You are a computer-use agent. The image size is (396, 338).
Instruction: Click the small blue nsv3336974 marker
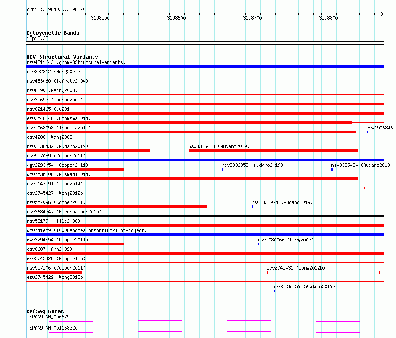[x=253, y=207]
